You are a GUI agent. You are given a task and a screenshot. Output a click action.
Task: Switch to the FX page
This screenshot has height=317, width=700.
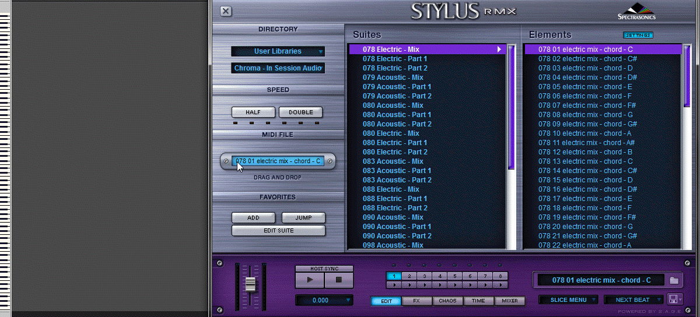(416, 301)
